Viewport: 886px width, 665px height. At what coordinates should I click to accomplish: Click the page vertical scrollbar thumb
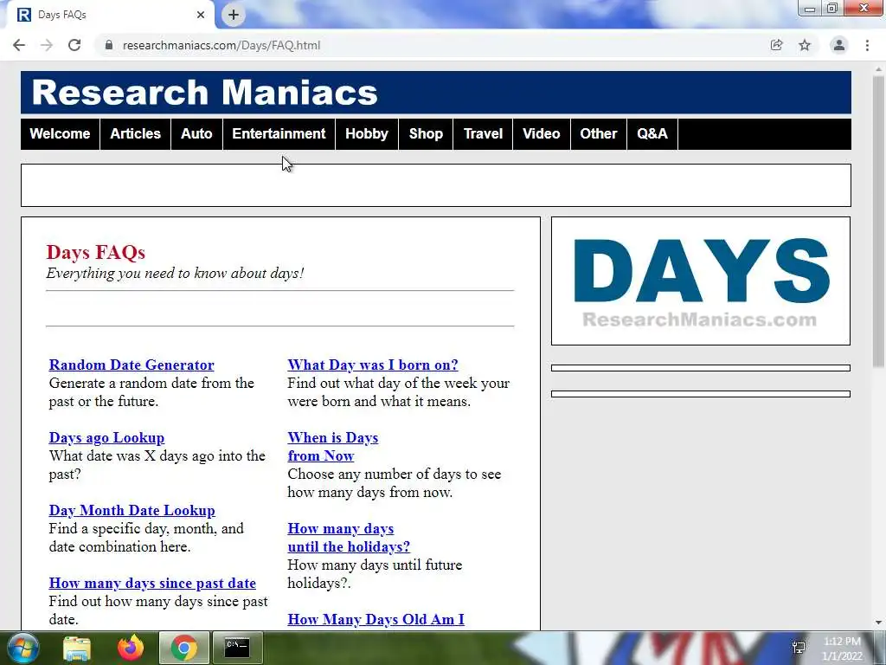pos(878,221)
